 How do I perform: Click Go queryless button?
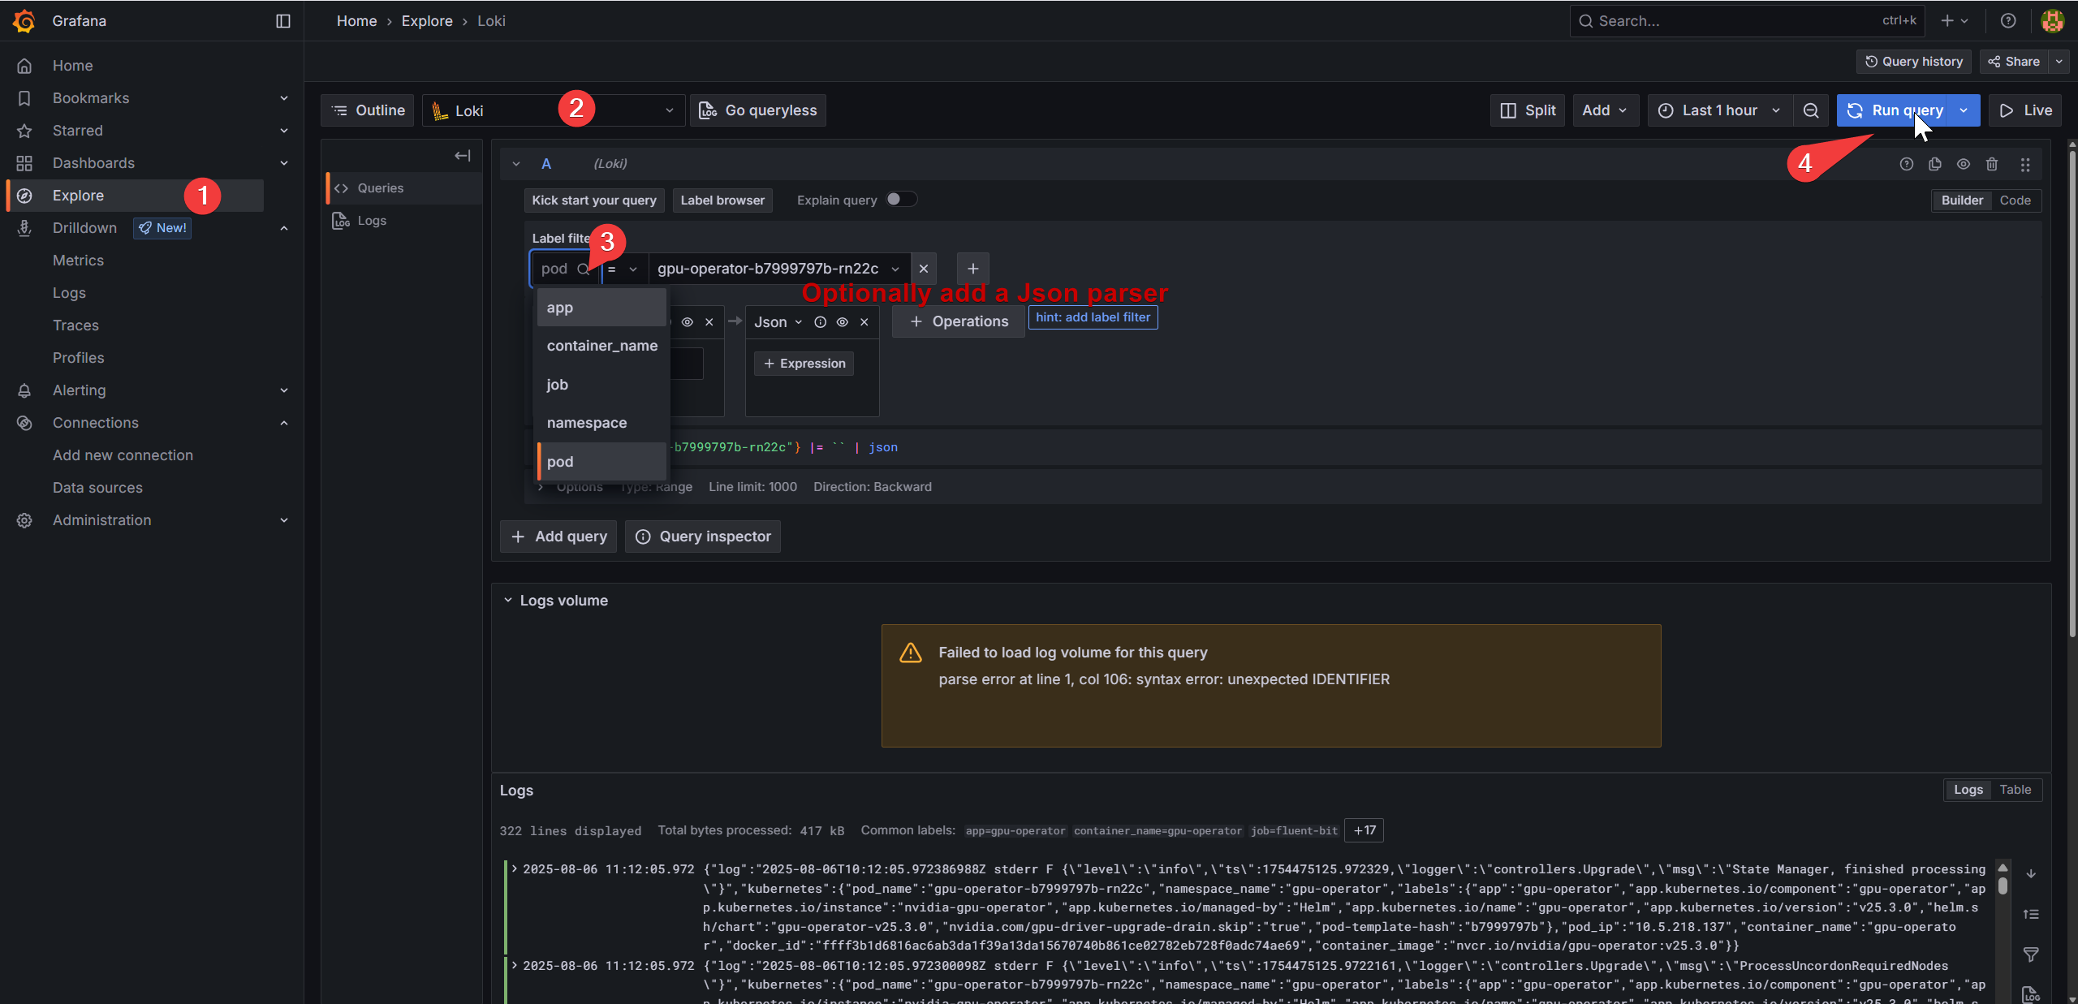(758, 110)
